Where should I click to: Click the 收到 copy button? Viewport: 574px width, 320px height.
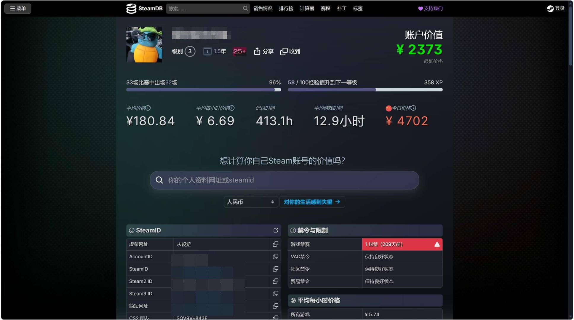[290, 51]
